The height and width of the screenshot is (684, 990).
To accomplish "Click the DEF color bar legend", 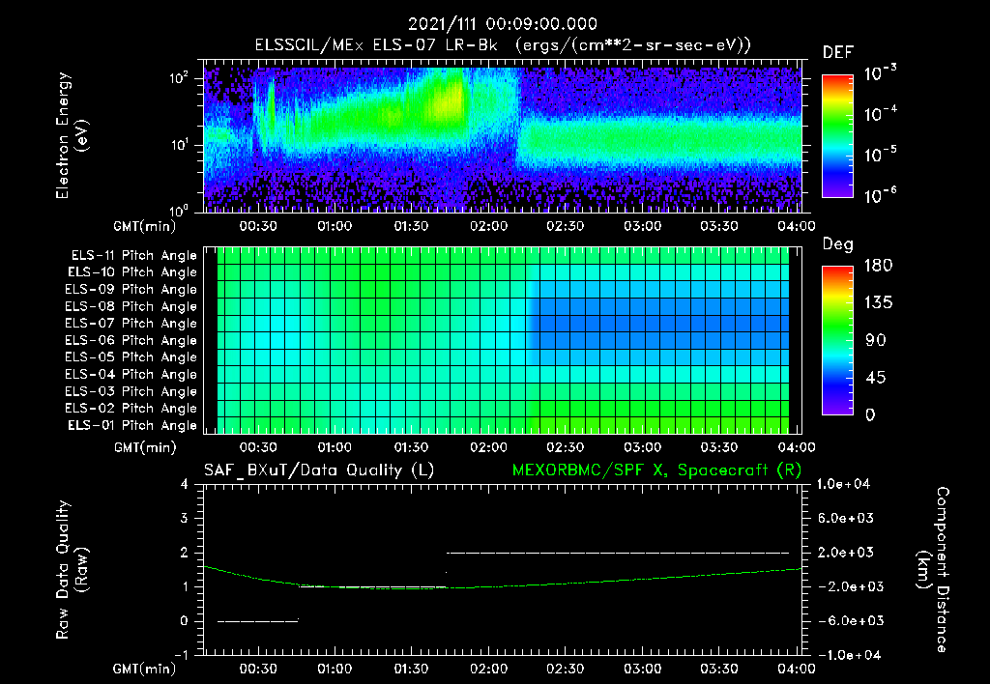I will pyautogui.click(x=837, y=136).
